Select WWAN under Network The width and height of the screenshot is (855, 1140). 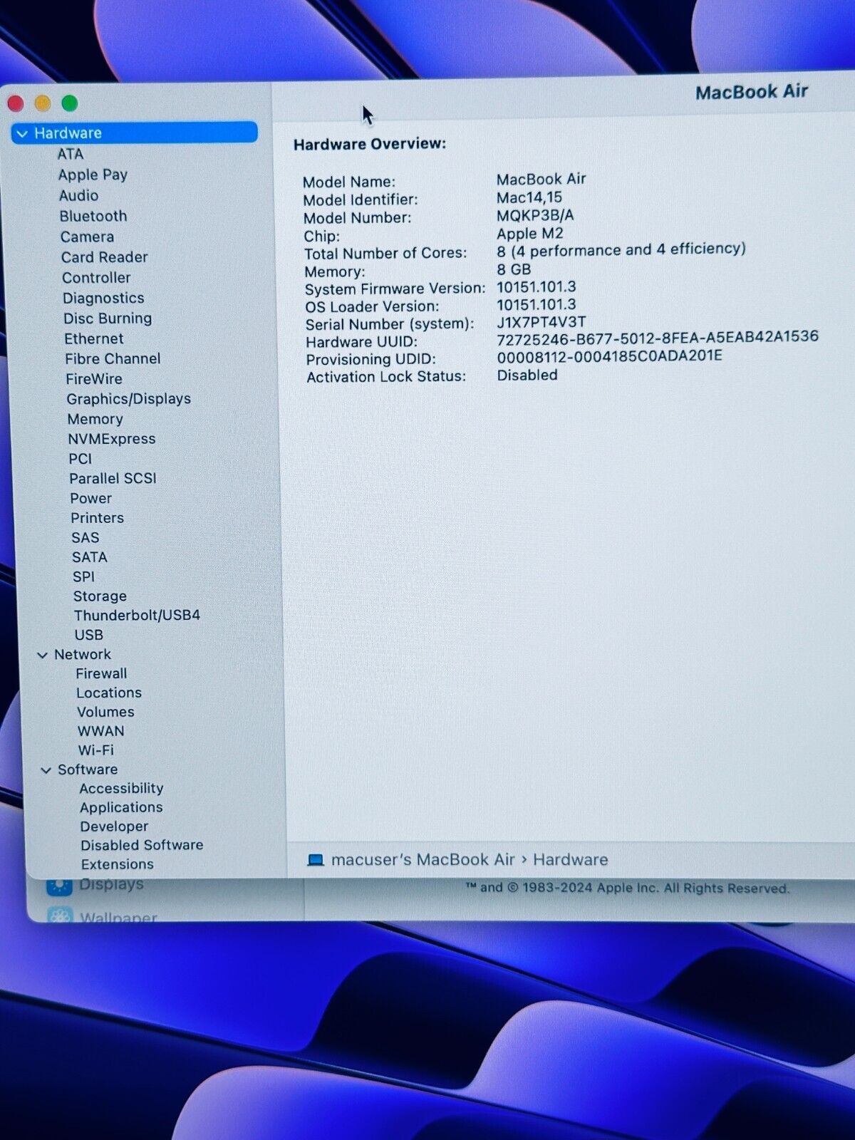coord(101,731)
